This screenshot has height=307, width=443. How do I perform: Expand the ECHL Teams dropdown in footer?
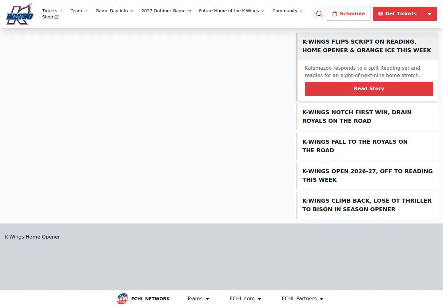[198, 299]
